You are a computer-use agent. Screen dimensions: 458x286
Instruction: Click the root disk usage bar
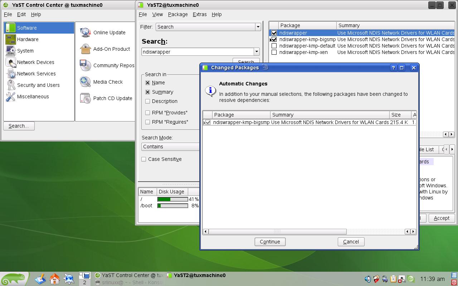click(172, 199)
